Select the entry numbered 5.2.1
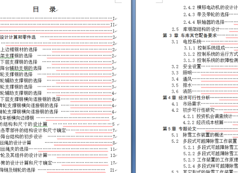Screen dimensions: 238x173 (211, 147)
